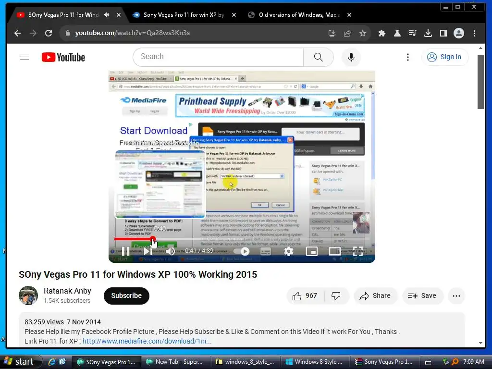The height and width of the screenshot is (369, 492).
Task: Reload the YouTube page
Action: [x=49, y=33]
